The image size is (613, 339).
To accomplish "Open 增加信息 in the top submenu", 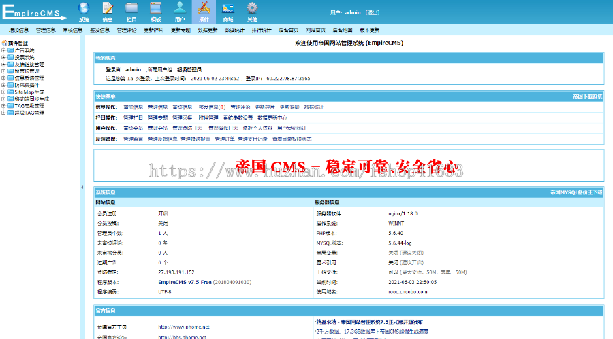I will (x=19, y=30).
